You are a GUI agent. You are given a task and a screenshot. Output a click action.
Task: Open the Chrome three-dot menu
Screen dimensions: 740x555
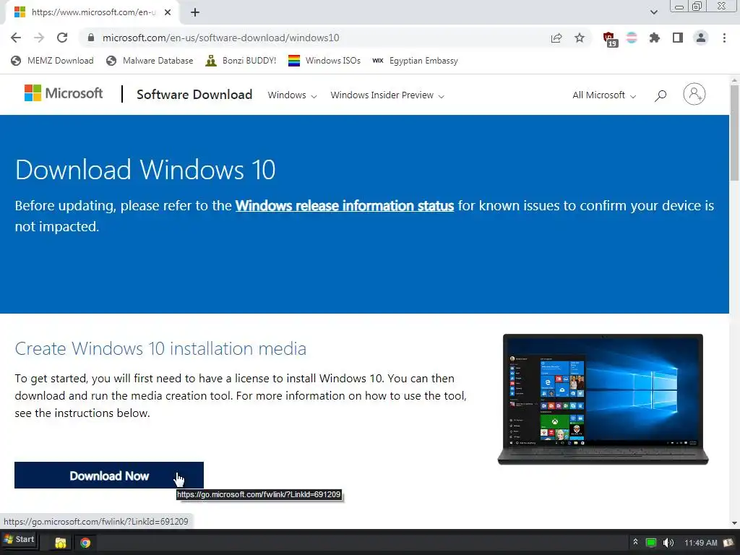pos(724,38)
